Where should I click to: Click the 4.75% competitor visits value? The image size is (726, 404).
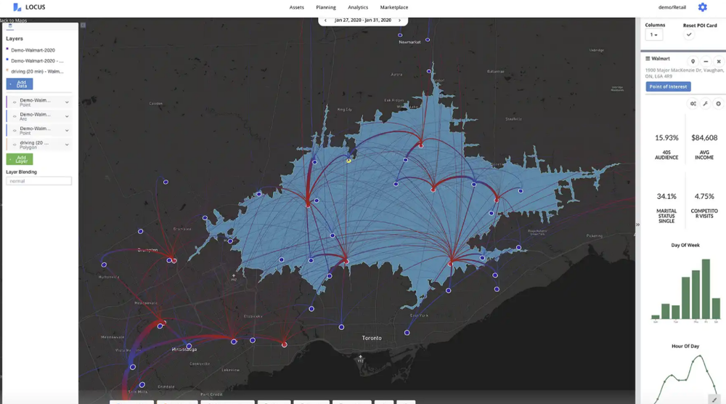704,196
